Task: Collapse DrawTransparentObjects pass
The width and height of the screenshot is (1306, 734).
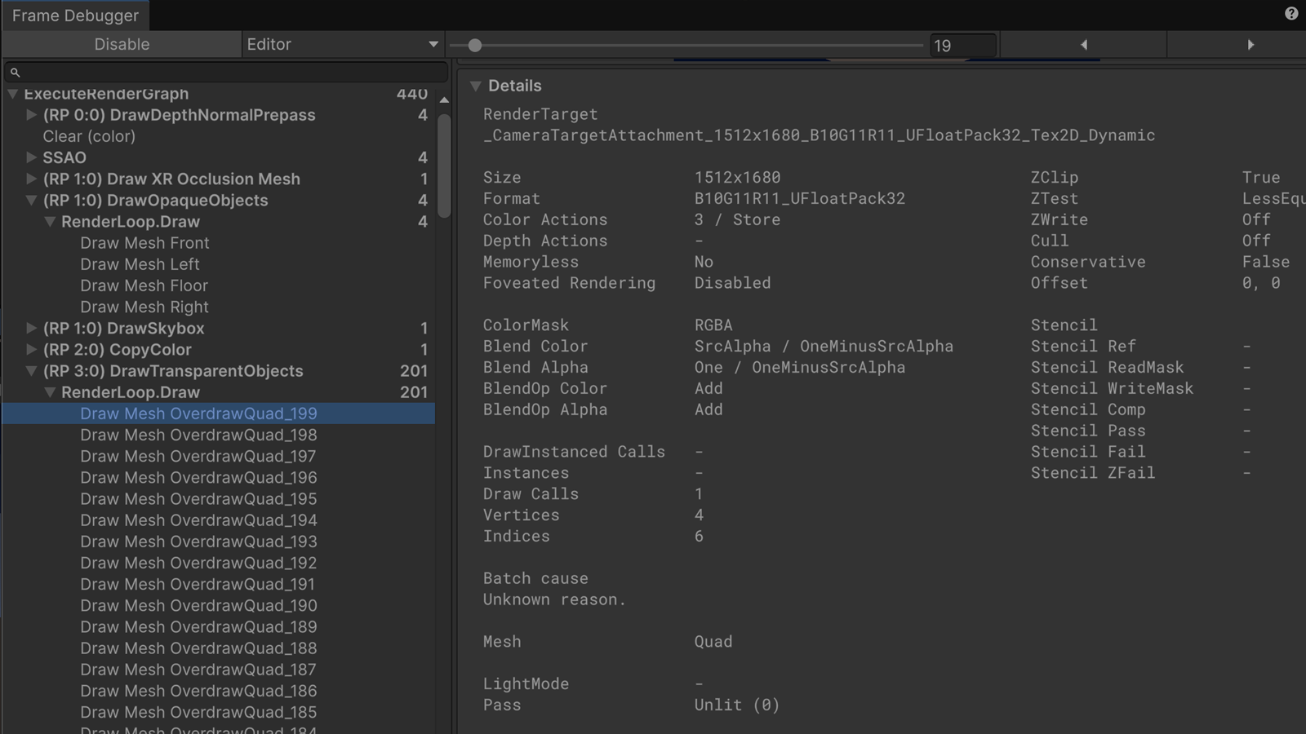Action: pyautogui.click(x=31, y=371)
